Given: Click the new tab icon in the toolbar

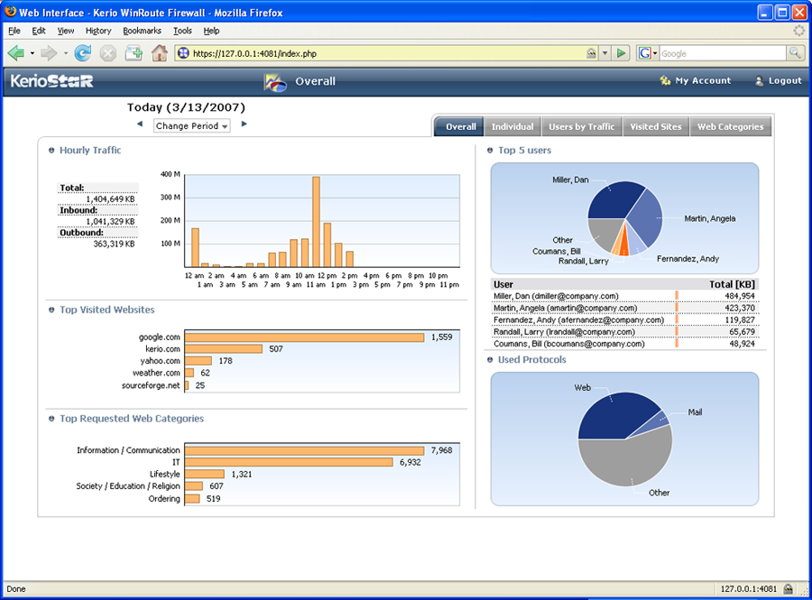Looking at the screenshot, I should pyautogui.click(x=134, y=53).
